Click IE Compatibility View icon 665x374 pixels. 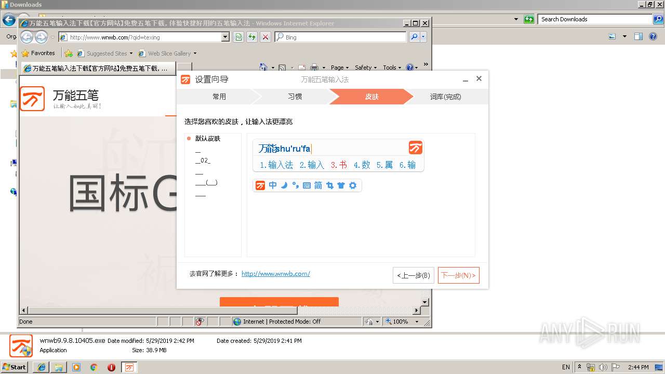[238, 37]
